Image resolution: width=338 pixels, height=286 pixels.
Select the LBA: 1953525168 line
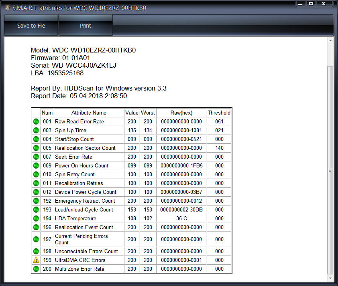point(57,73)
